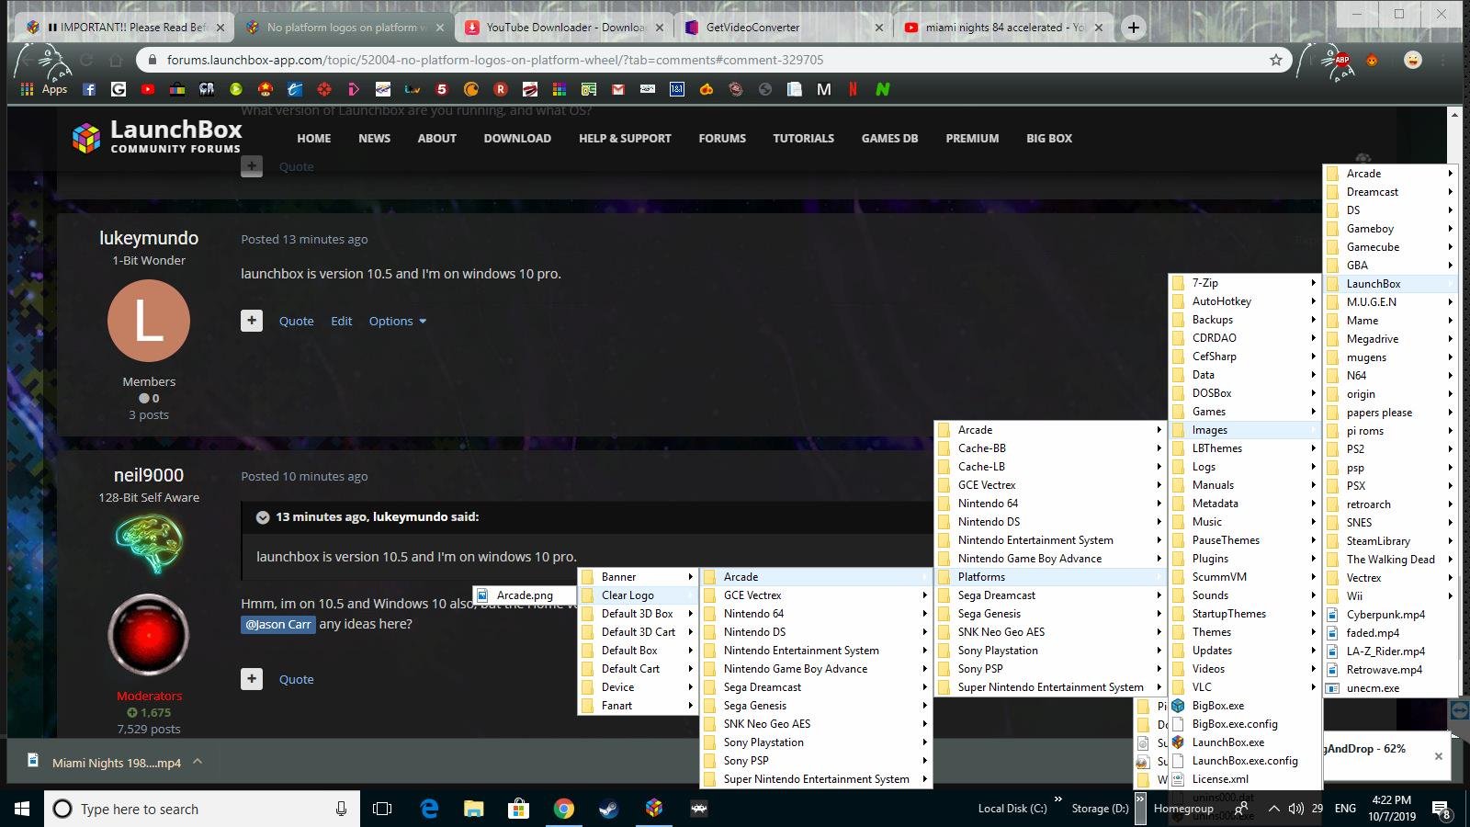Open the SteamLibrary folder
Viewport: 1470px width, 827px height.
tap(1390, 541)
